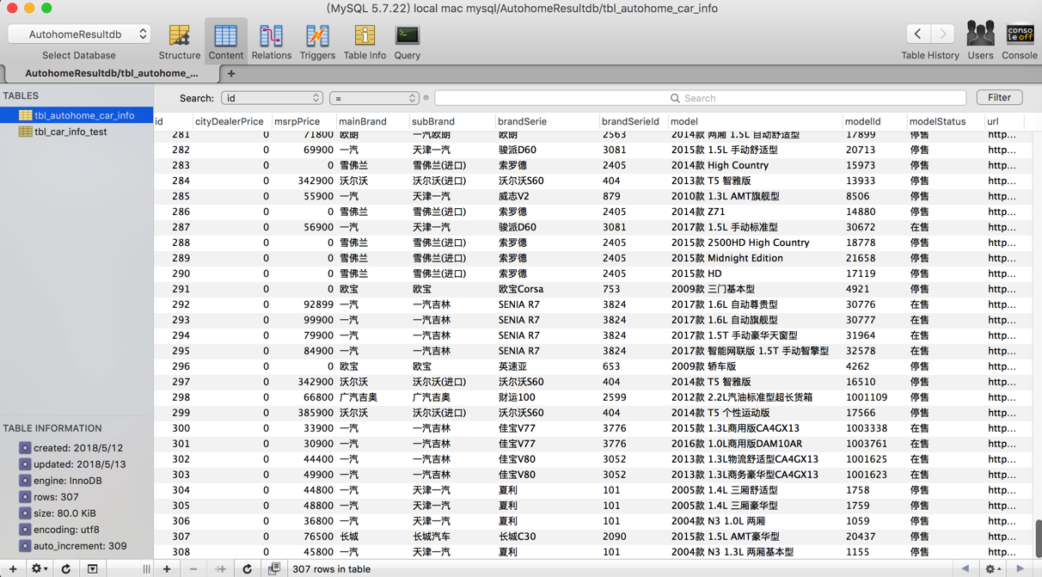
Task: Click the '307 rows in table' status text
Action: (332, 569)
